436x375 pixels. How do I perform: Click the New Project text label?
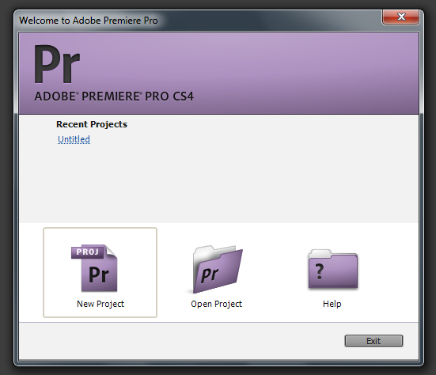[100, 304]
